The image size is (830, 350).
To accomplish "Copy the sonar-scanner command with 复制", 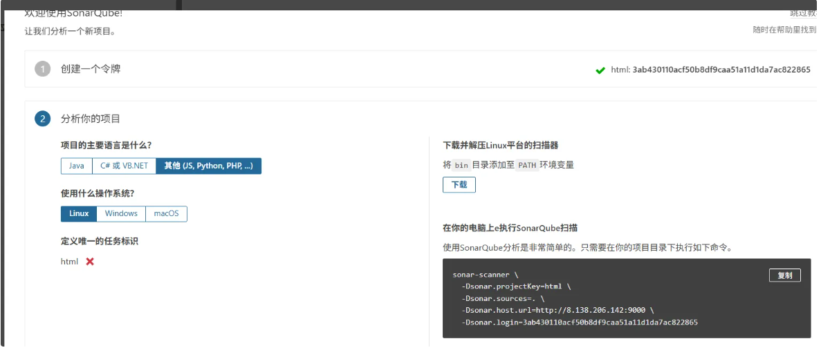I will (x=785, y=275).
